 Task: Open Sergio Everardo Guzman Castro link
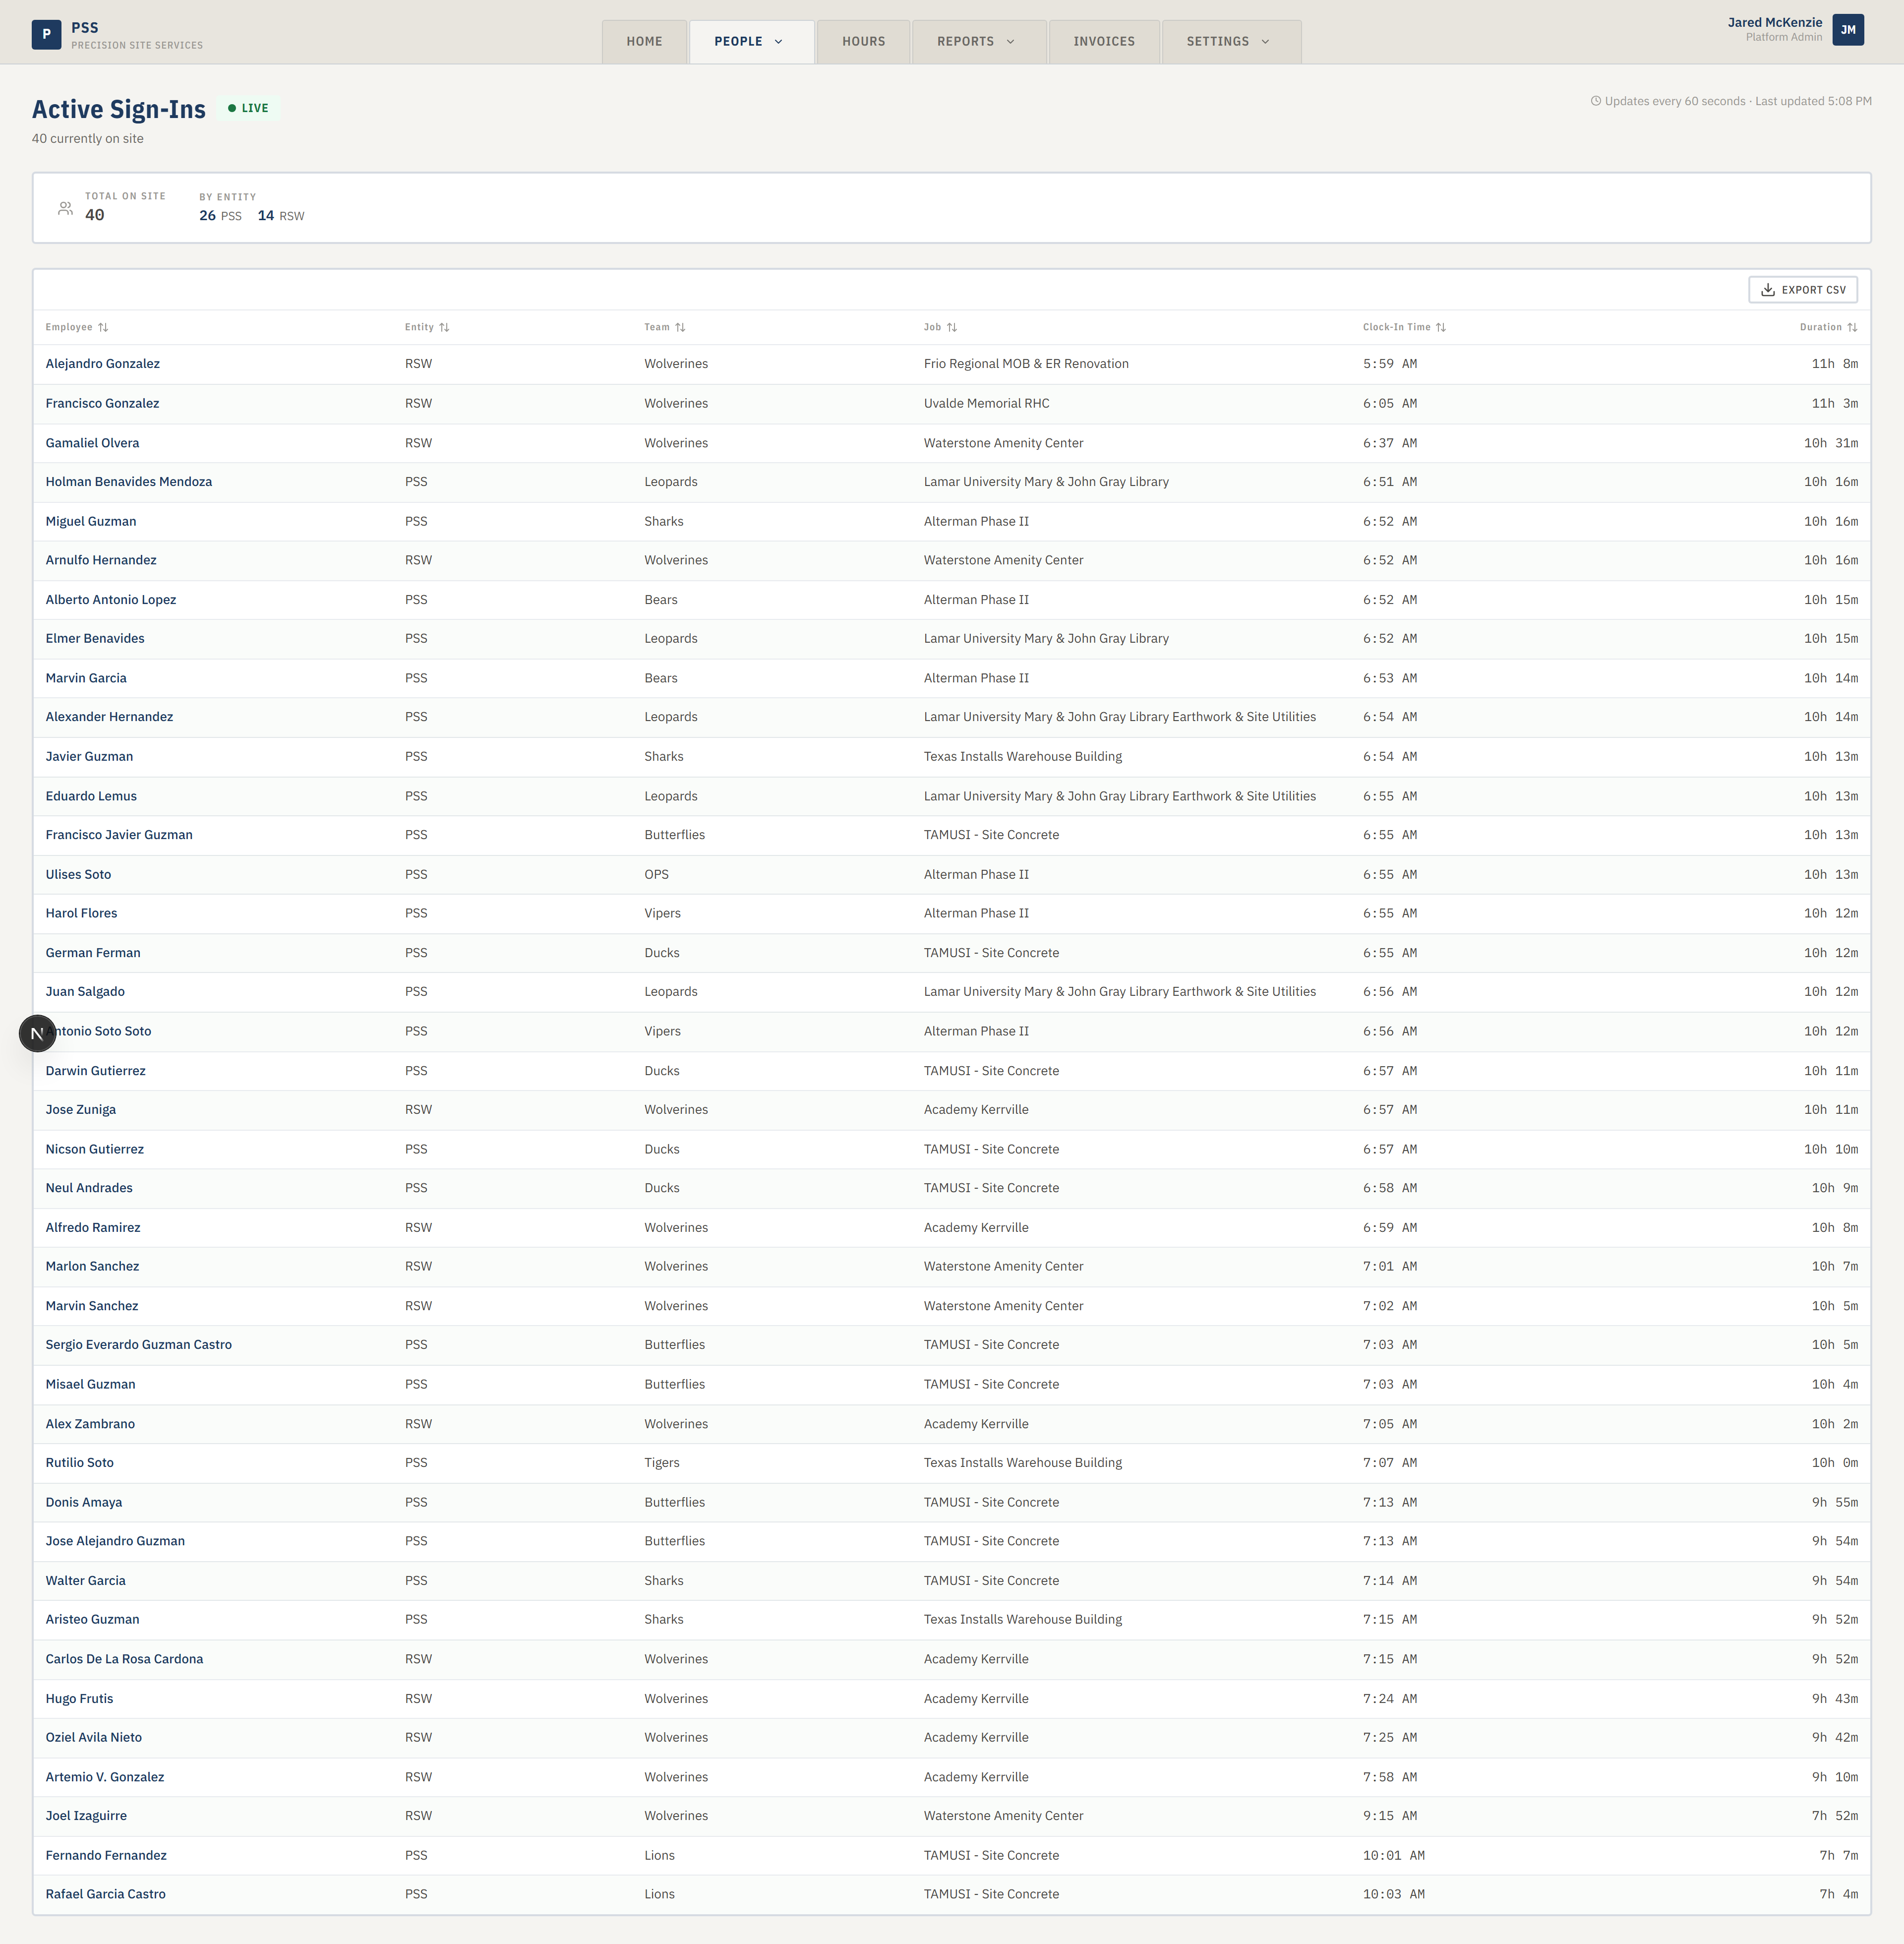pos(138,1345)
